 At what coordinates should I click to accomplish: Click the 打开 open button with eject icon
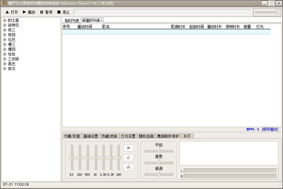point(12,12)
